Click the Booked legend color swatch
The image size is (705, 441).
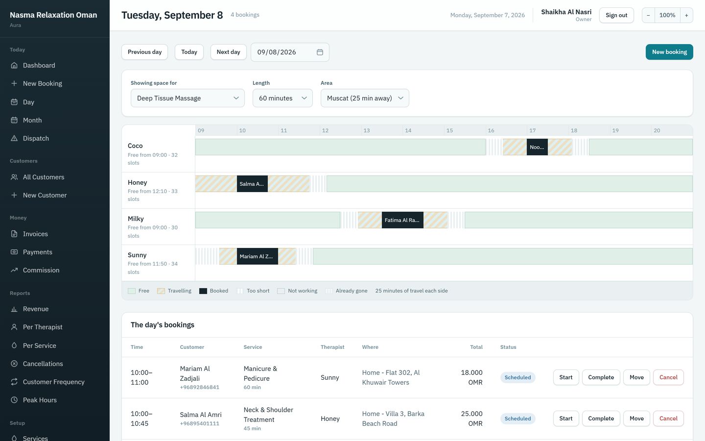203,291
